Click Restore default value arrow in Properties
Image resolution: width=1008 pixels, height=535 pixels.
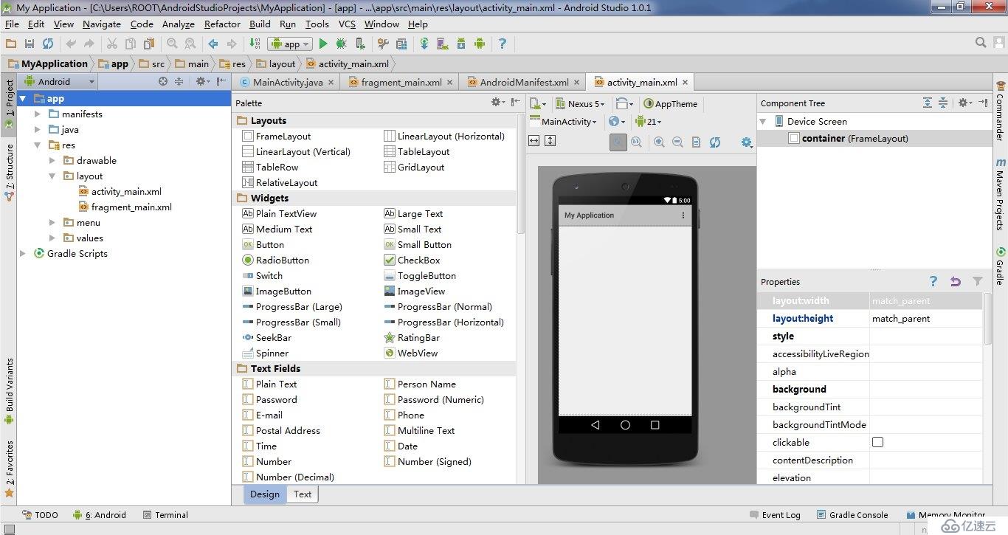(x=956, y=281)
